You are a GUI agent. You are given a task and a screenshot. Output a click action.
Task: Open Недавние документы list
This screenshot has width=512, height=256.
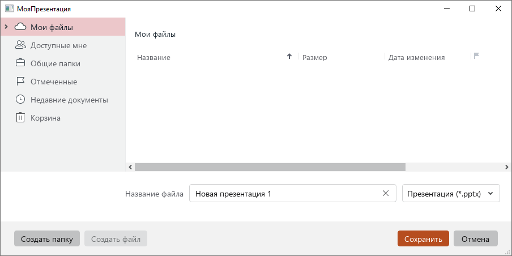pyautogui.click(x=63, y=100)
